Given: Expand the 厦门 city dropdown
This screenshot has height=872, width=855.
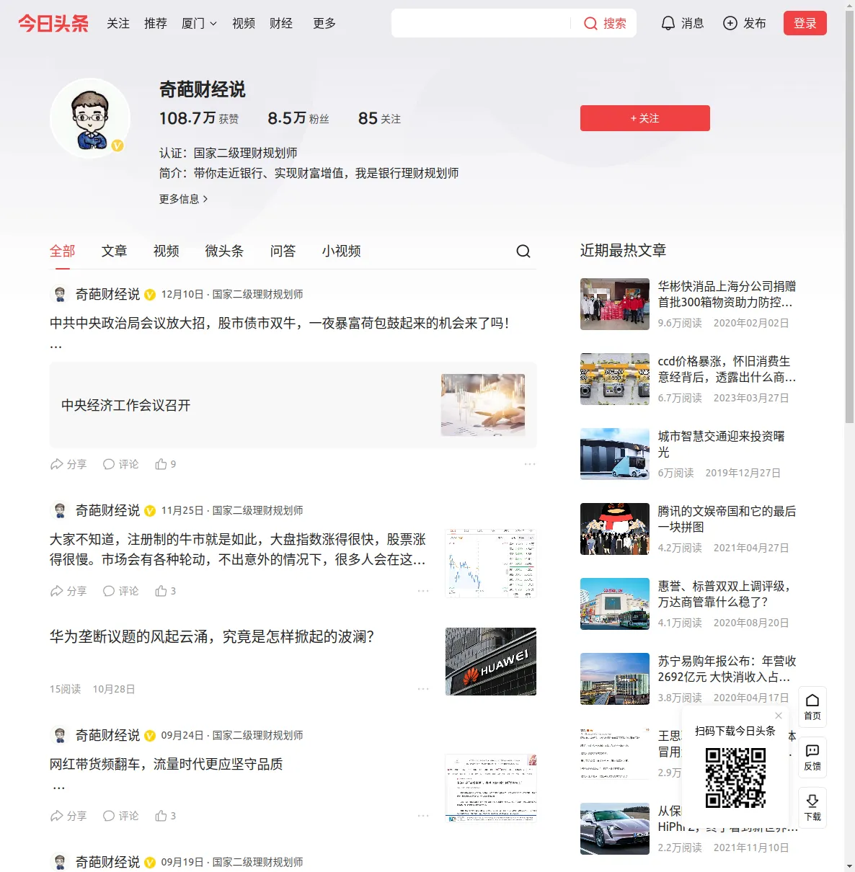Looking at the screenshot, I should coord(199,23).
